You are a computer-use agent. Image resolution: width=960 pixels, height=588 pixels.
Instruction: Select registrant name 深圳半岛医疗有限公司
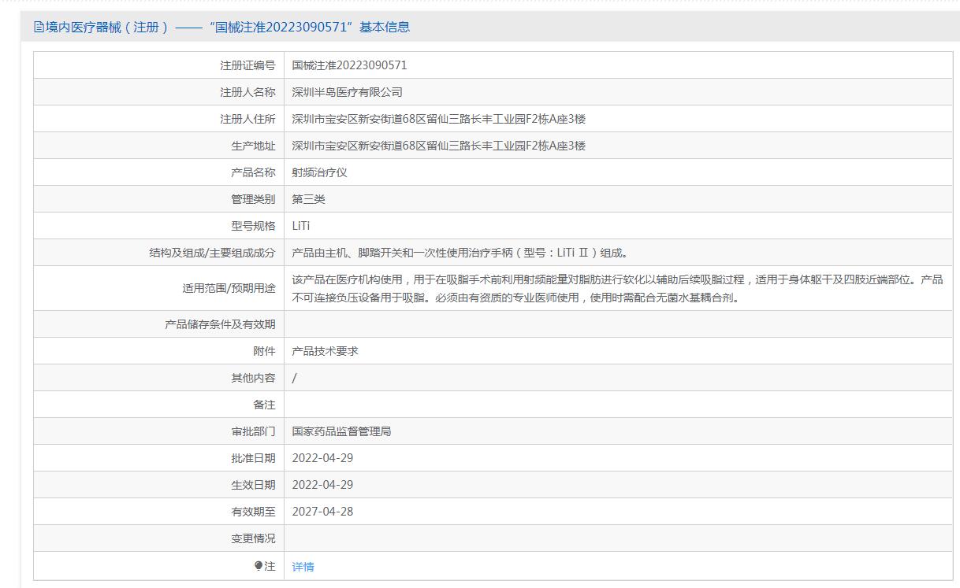click(347, 92)
